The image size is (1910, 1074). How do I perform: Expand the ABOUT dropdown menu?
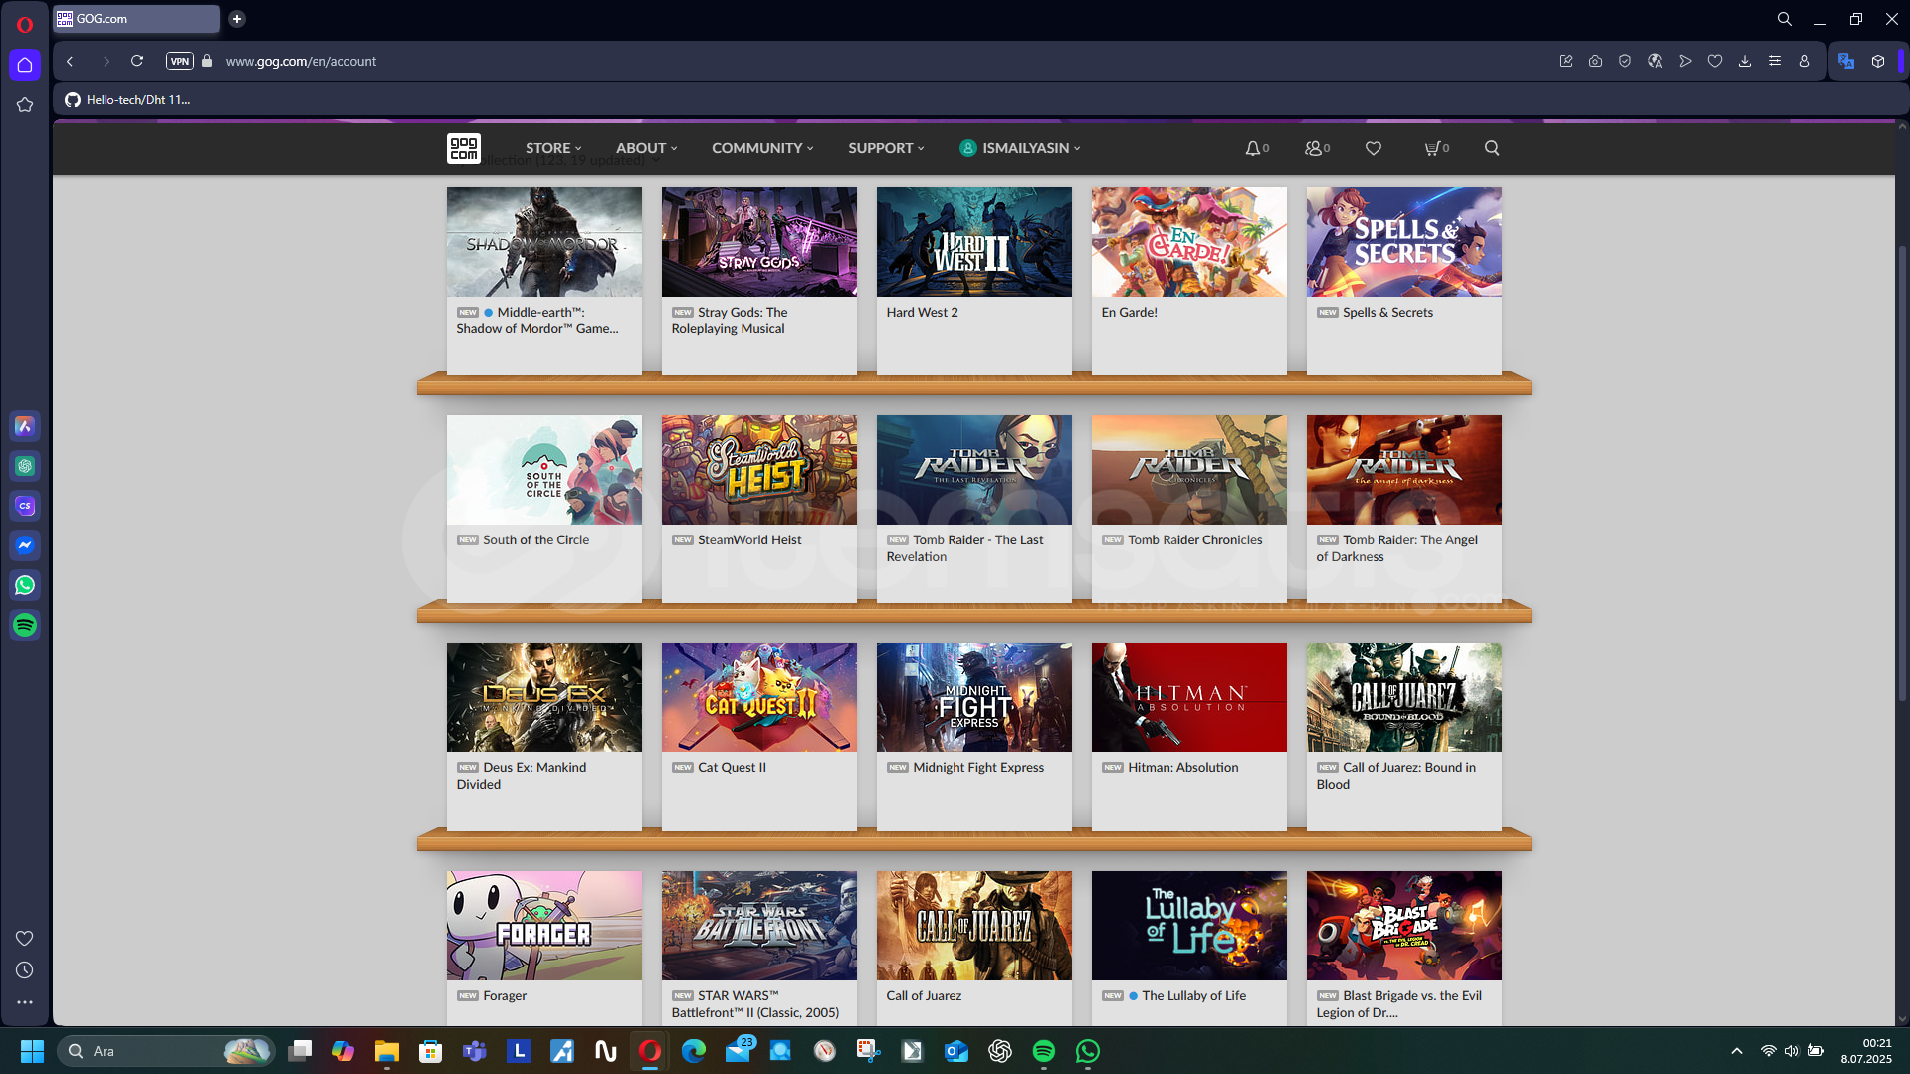(x=647, y=148)
